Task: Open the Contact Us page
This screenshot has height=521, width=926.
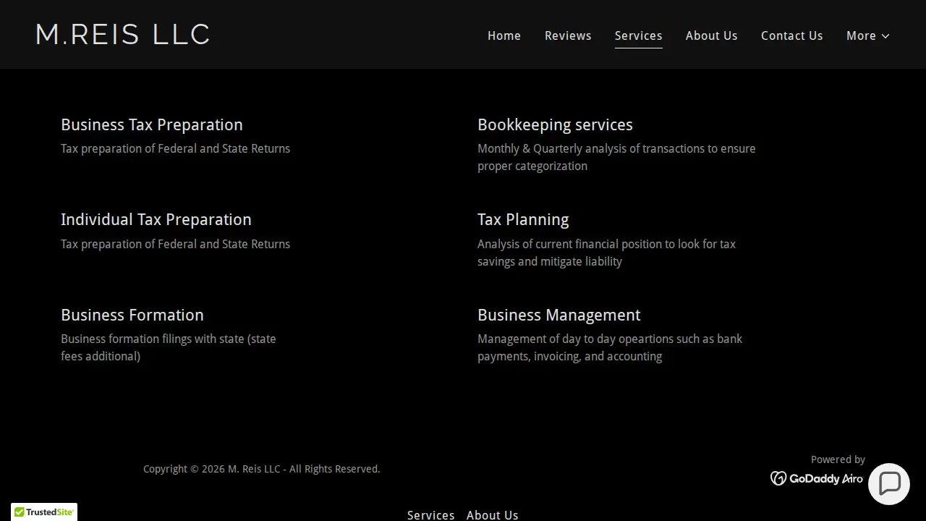Action: tap(792, 35)
